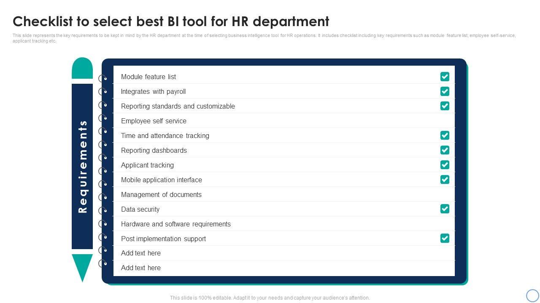This screenshot has width=540, height=303.
Task: Uncheck the Reporting dashboards checkbox
Action: pos(445,150)
